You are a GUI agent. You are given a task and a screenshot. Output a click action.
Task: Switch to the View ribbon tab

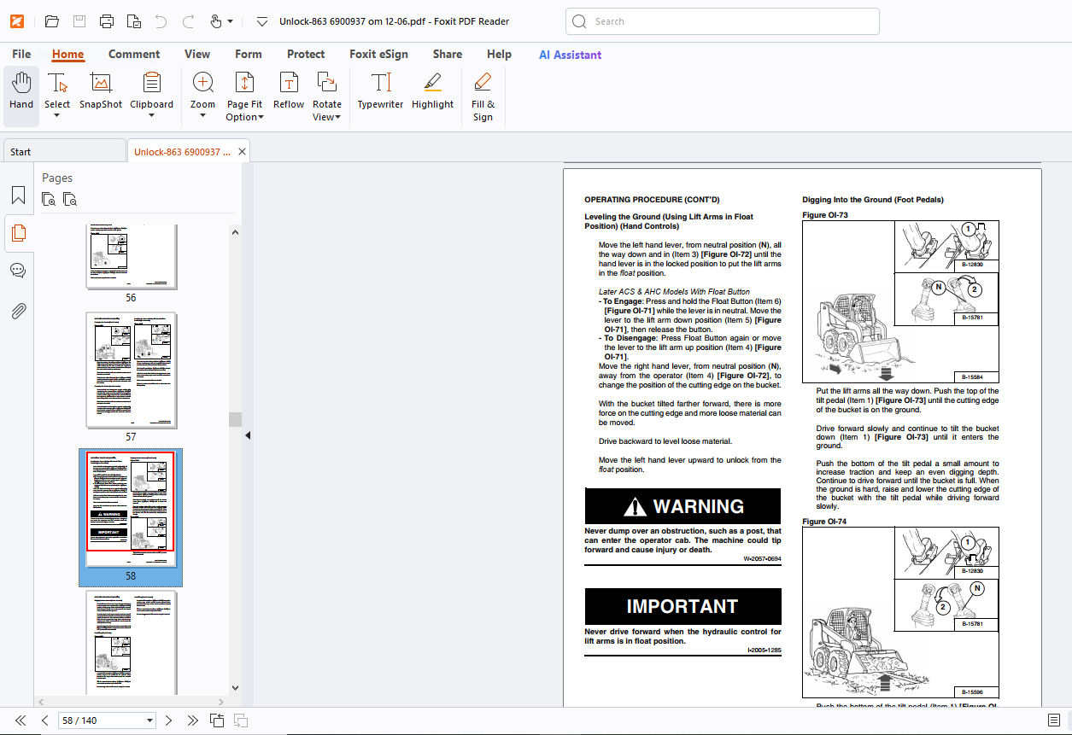(x=197, y=54)
